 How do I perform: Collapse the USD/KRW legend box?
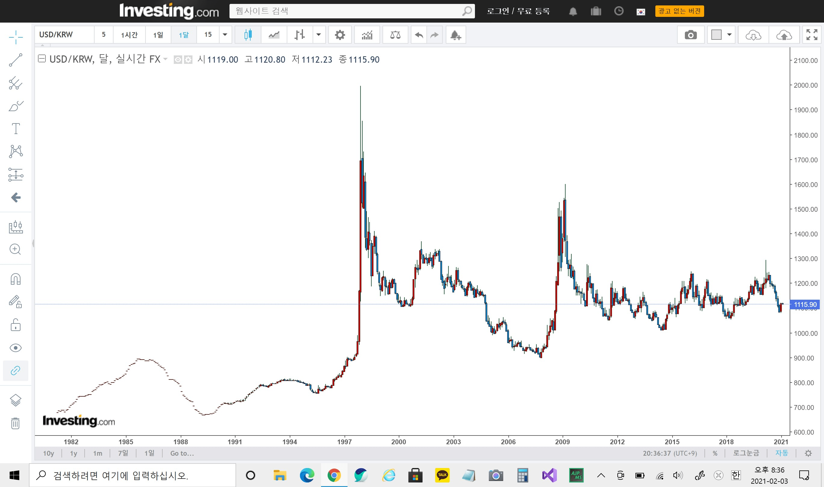[42, 59]
